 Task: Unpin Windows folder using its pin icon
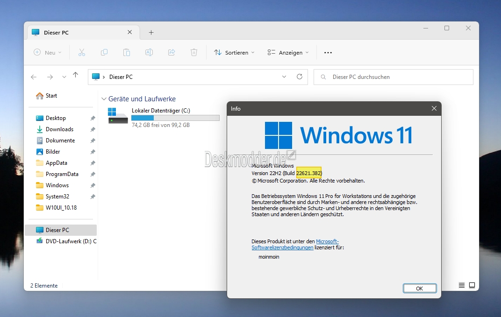pos(93,185)
